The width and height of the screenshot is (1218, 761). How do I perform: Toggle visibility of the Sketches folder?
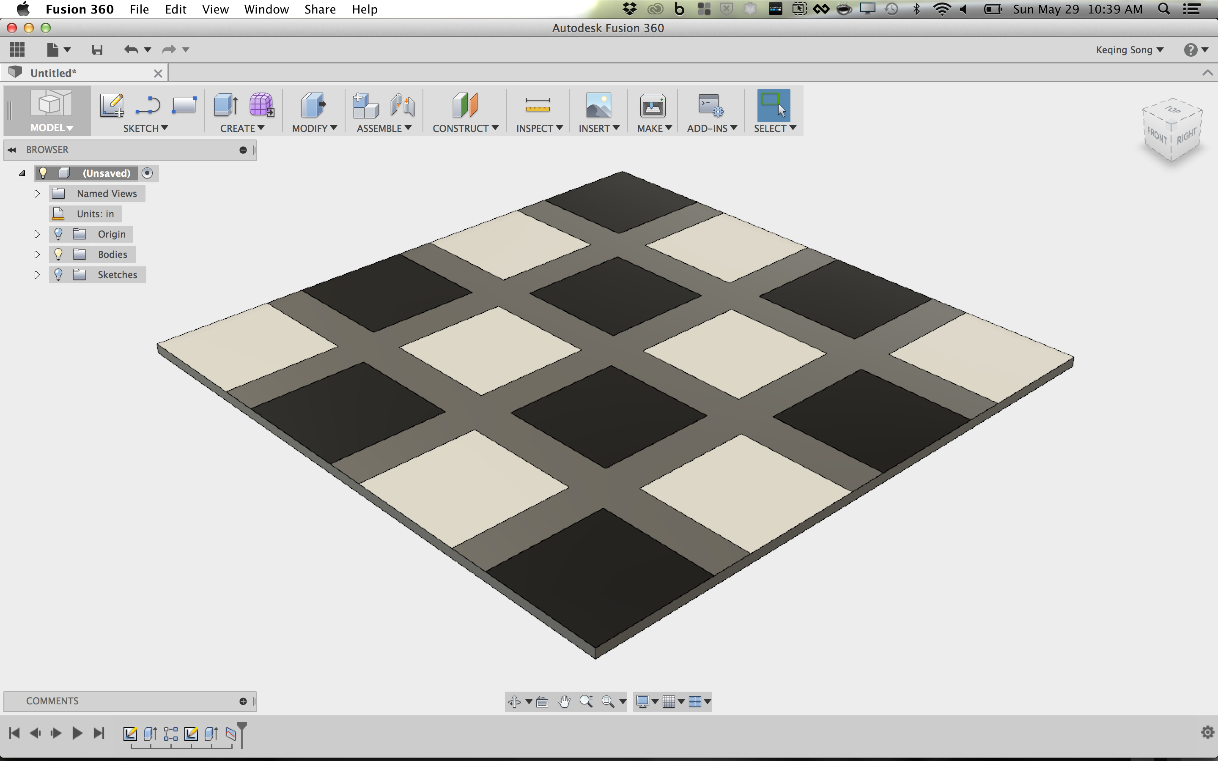click(58, 274)
